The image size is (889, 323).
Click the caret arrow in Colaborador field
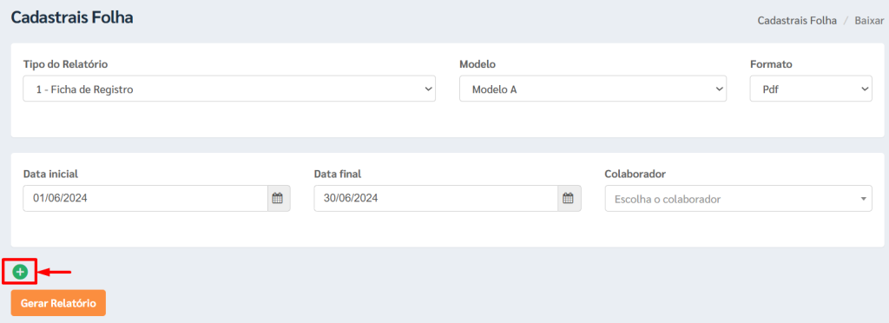[863, 199]
